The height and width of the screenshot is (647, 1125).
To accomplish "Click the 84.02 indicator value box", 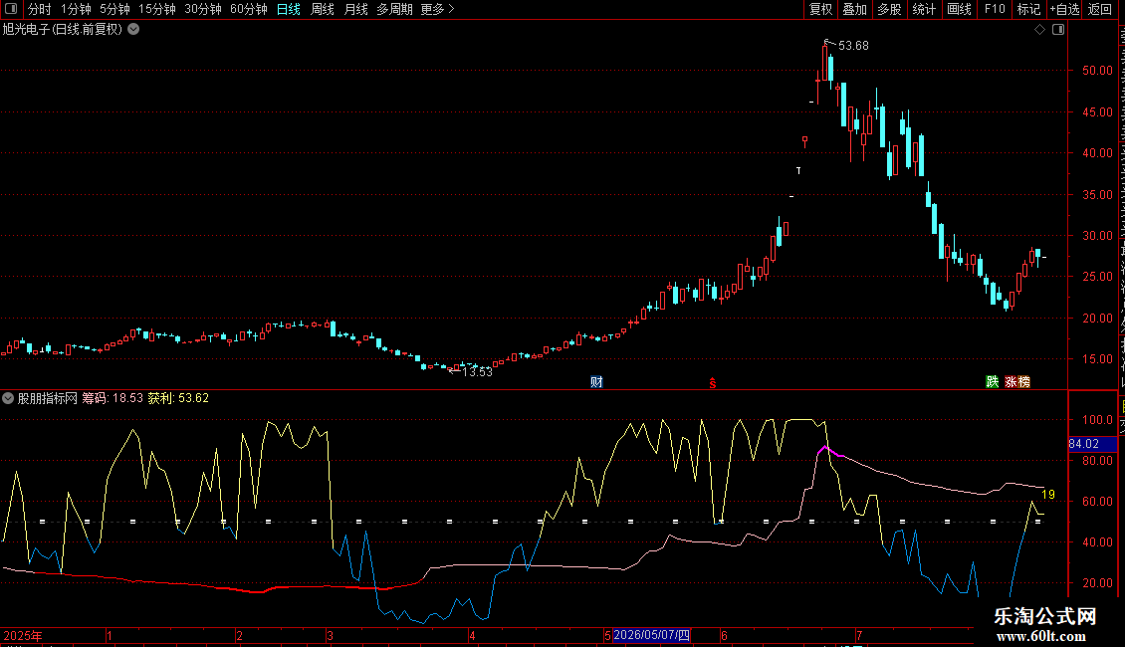I will 1092,444.
